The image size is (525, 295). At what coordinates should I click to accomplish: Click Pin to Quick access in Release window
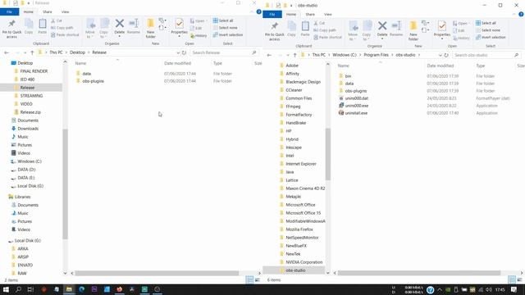pyautogui.click(x=11, y=28)
